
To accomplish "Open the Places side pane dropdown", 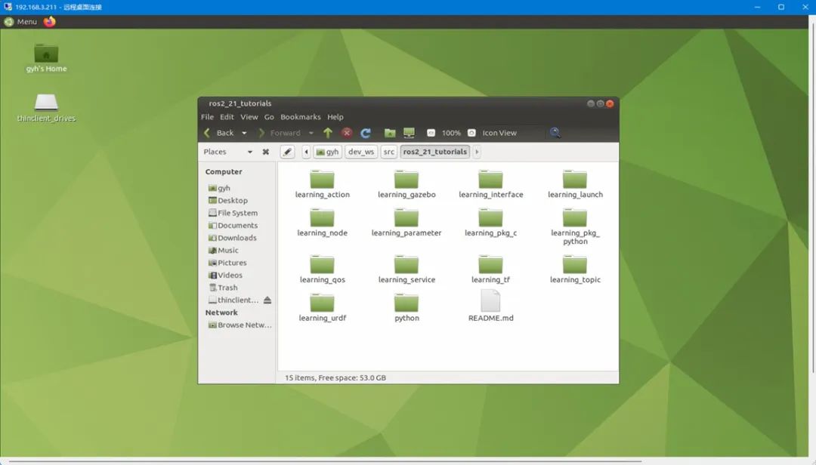I will click(x=250, y=152).
